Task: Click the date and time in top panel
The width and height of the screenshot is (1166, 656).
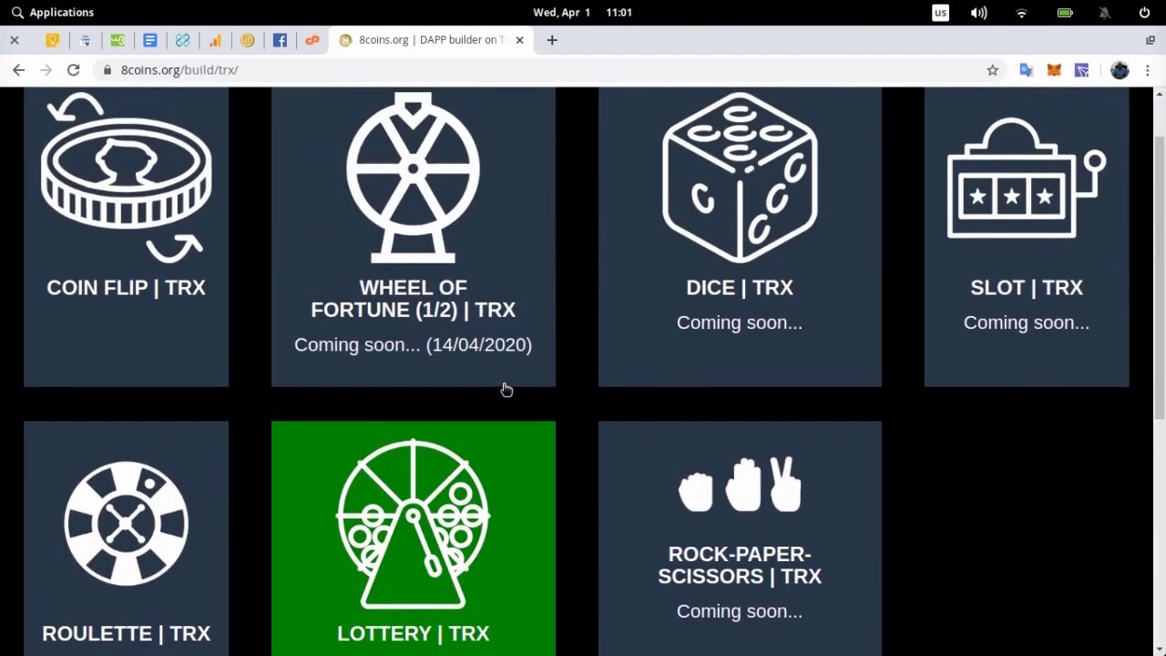Action: point(582,12)
